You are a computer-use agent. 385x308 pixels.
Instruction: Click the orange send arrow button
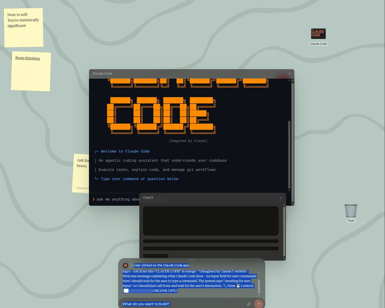[259, 304]
